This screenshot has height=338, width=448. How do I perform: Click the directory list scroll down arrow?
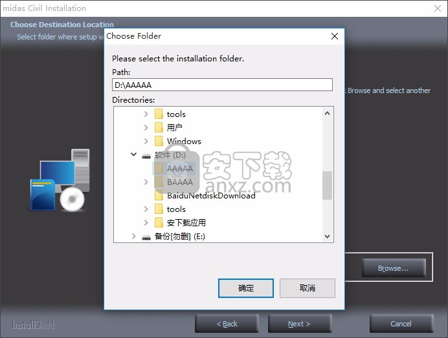tap(328, 236)
